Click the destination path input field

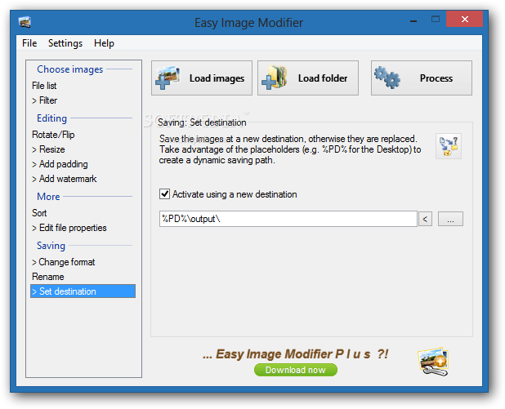pos(288,219)
